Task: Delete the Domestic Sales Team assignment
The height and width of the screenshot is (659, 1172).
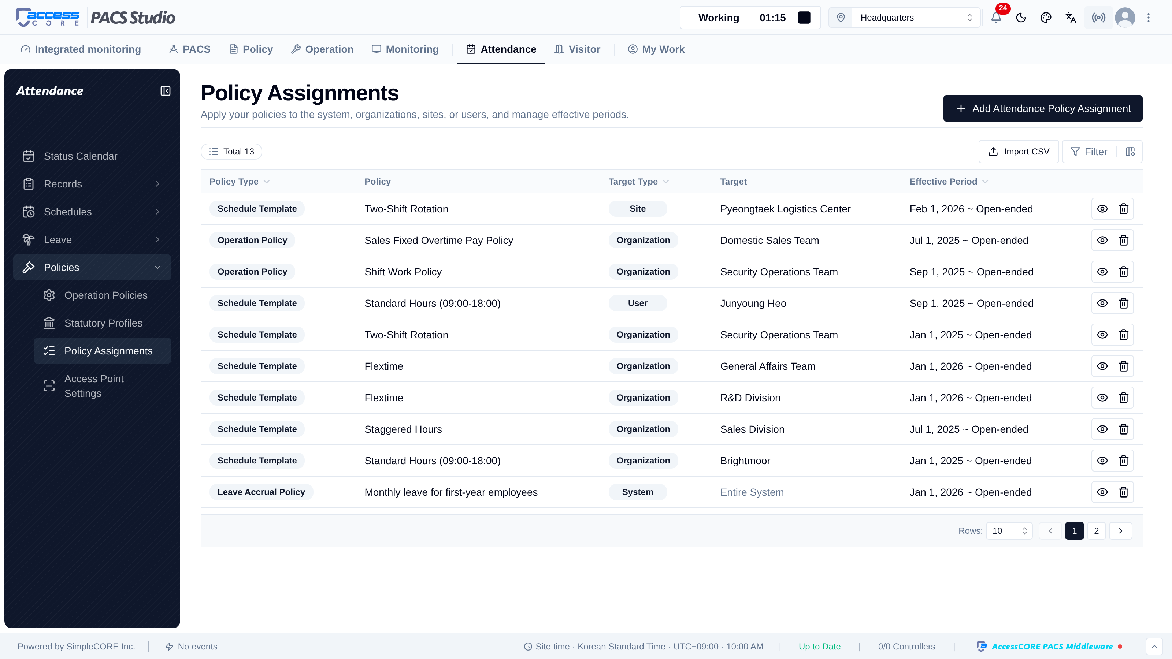Action: point(1123,240)
